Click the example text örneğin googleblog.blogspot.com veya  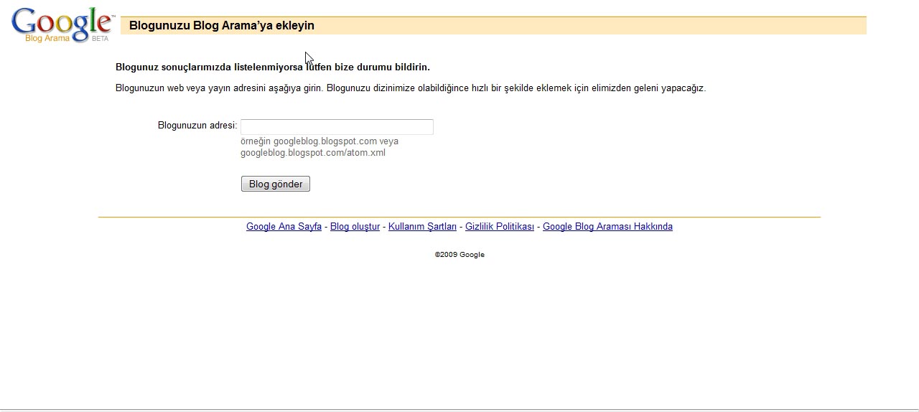[319, 141]
